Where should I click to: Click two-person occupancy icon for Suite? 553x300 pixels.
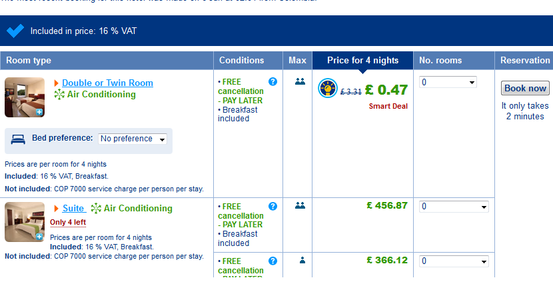pyautogui.click(x=300, y=205)
